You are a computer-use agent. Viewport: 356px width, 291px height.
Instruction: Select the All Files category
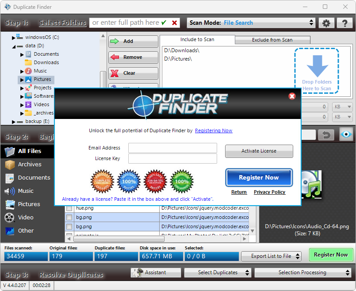[x=27, y=151]
